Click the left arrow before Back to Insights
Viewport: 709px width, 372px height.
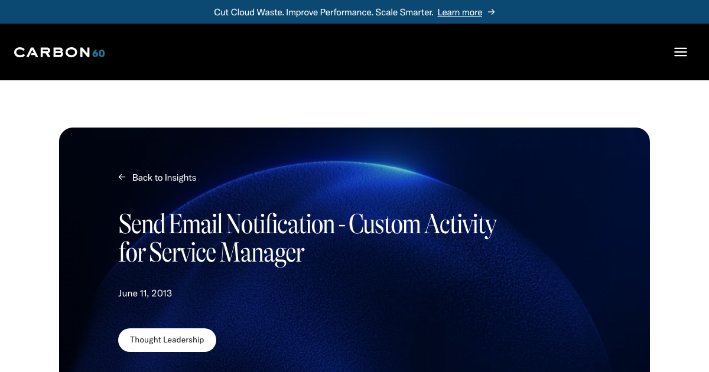[x=122, y=177]
